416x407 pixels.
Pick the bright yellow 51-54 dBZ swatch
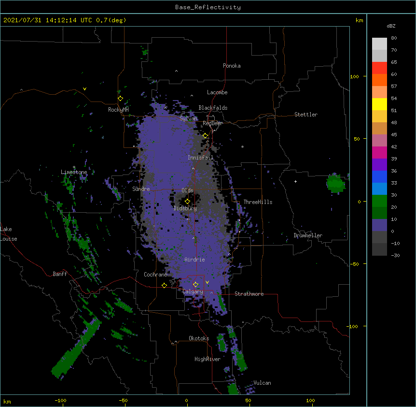pyautogui.click(x=379, y=104)
